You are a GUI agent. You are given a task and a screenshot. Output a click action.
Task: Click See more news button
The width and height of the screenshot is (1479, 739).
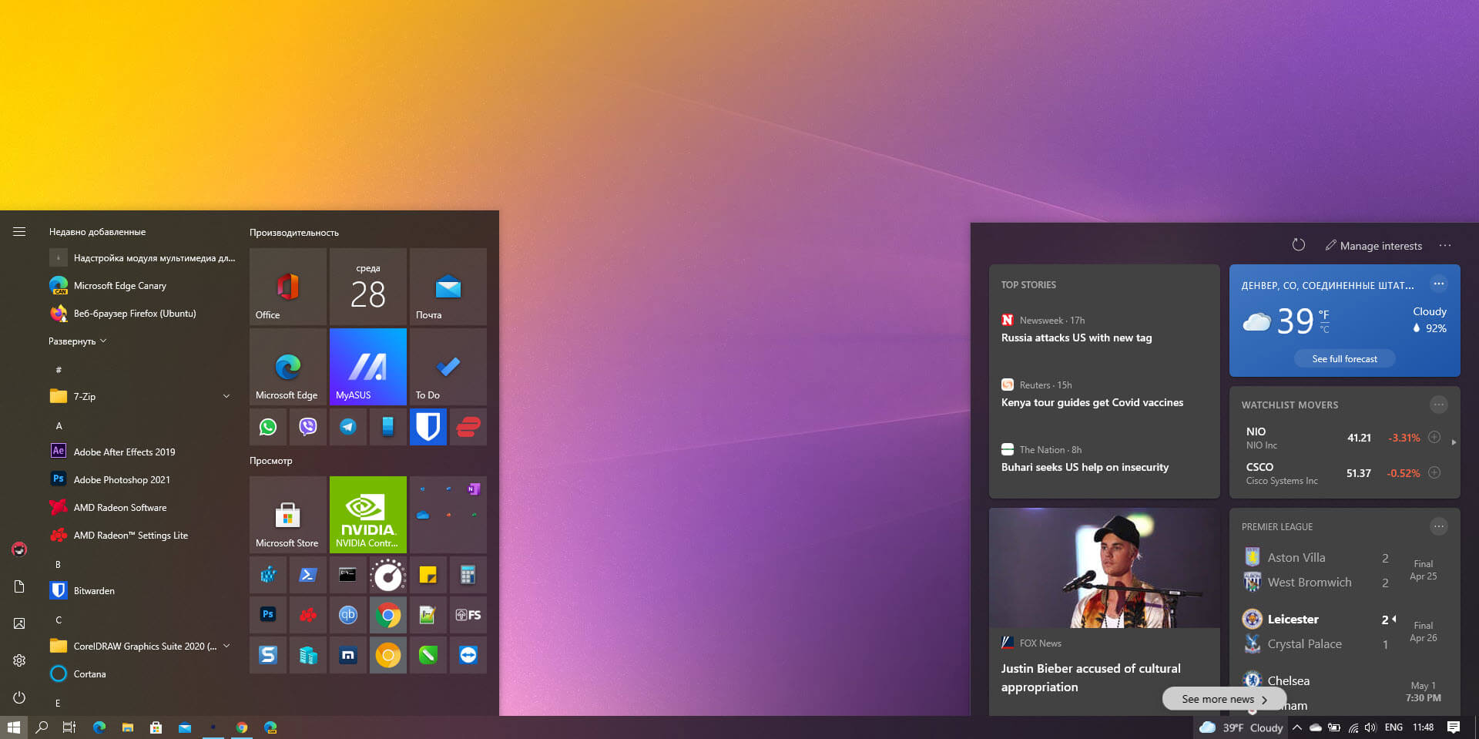click(x=1224, y=699)
